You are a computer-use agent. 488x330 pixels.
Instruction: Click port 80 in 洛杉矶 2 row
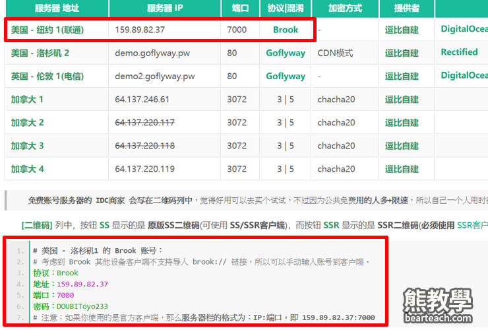(232, 53)
